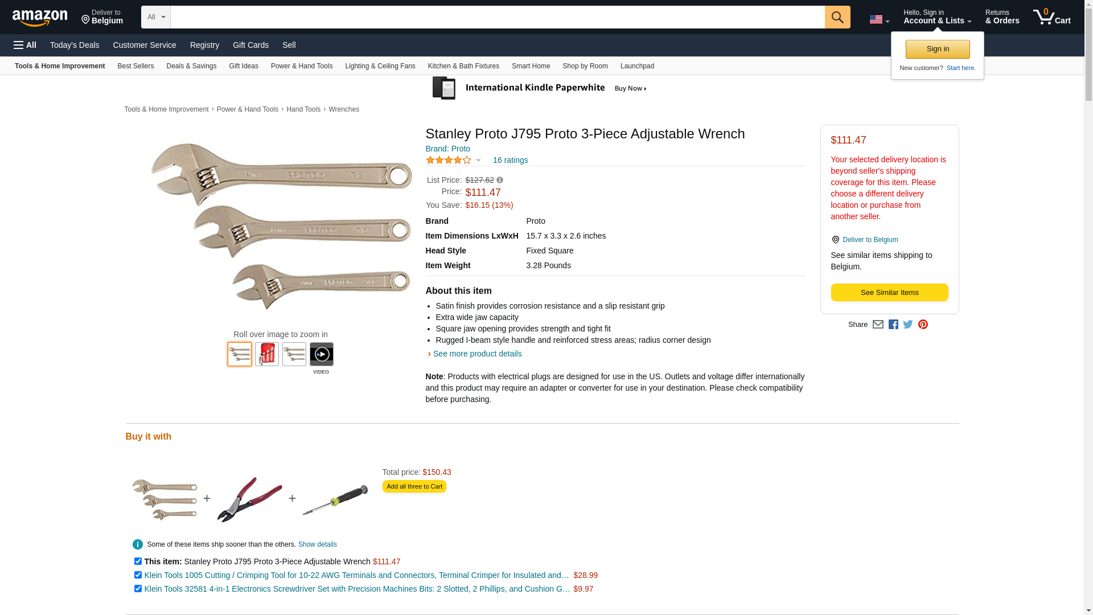
Task: Add all three to Cart
Action: click(x=414, y=487)
